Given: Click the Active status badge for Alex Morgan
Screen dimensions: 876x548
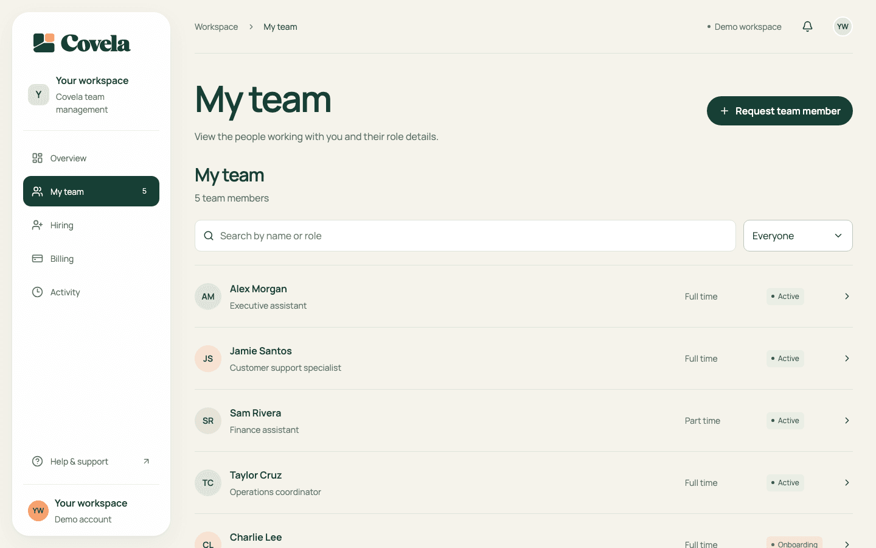Looking at the screenshot, I should click(785, 297).
